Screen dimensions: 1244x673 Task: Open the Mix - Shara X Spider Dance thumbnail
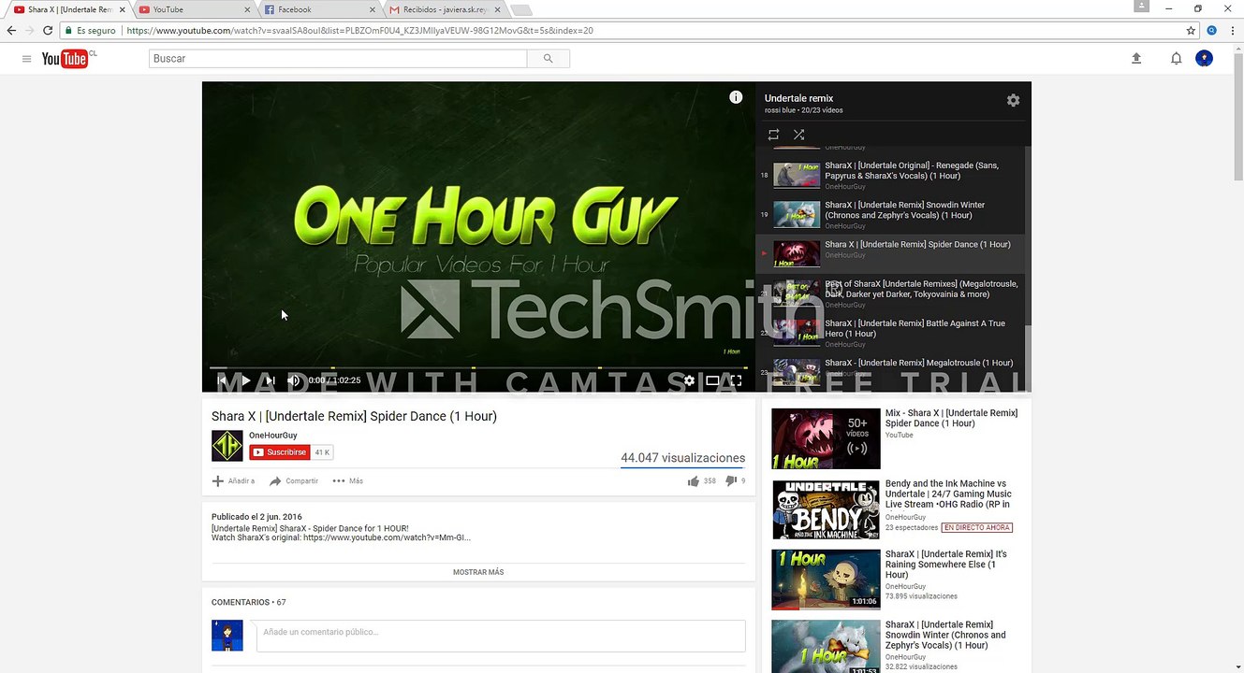(826, 438)
